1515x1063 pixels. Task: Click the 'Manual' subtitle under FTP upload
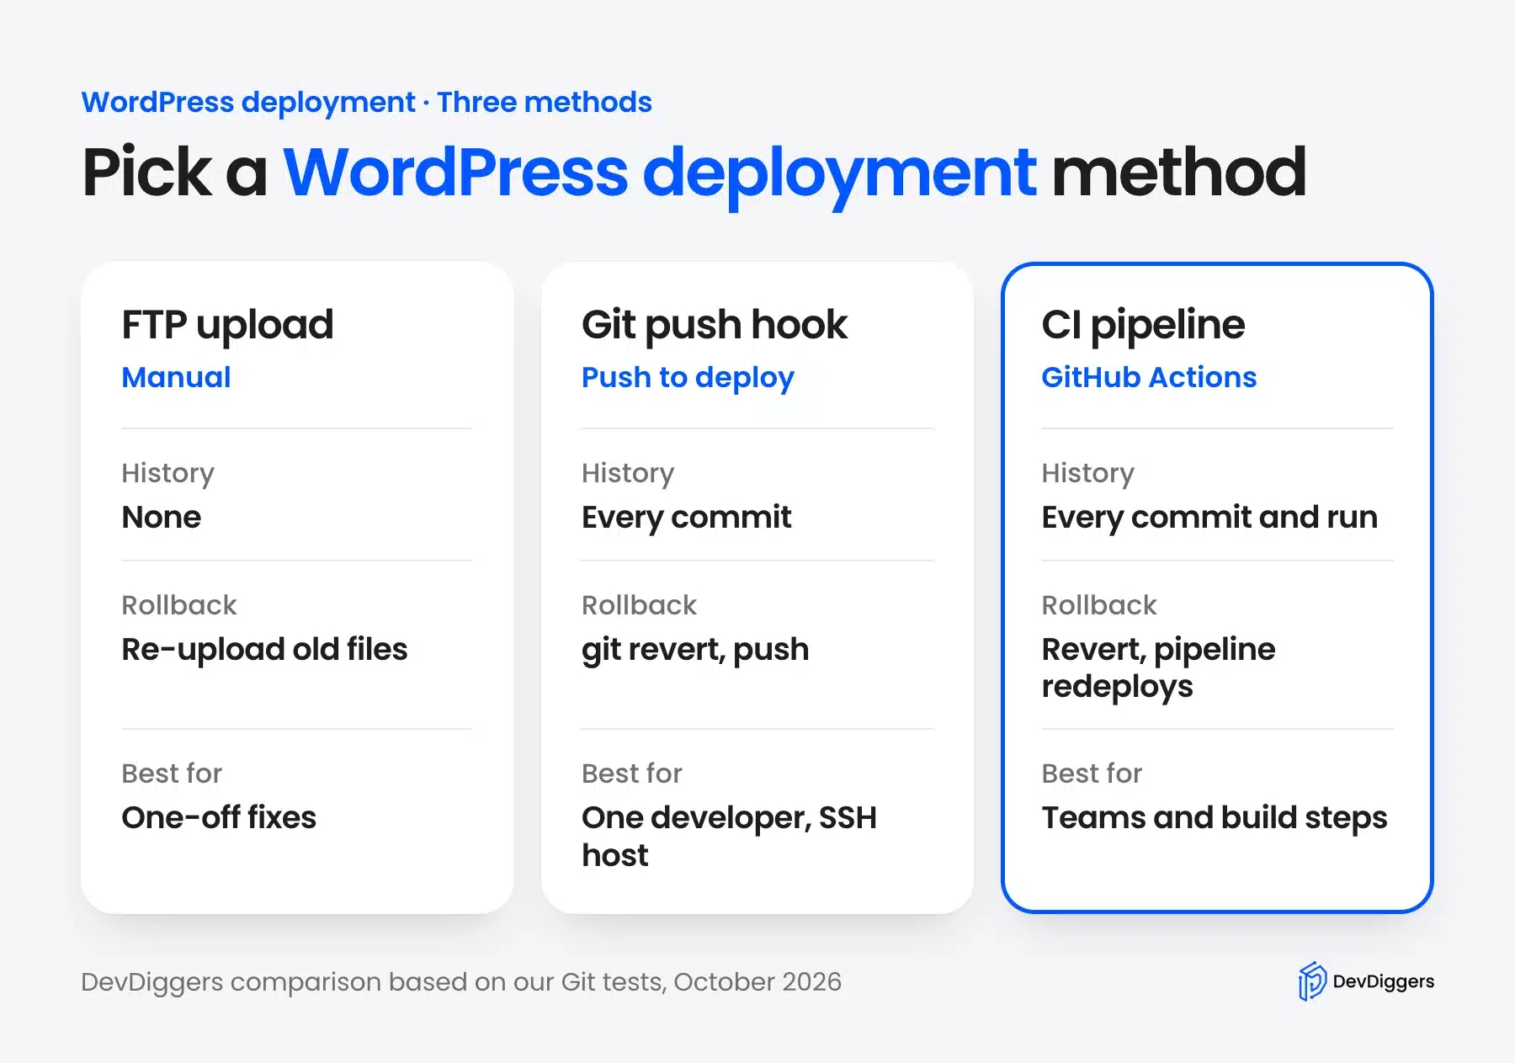coord(176,377)
